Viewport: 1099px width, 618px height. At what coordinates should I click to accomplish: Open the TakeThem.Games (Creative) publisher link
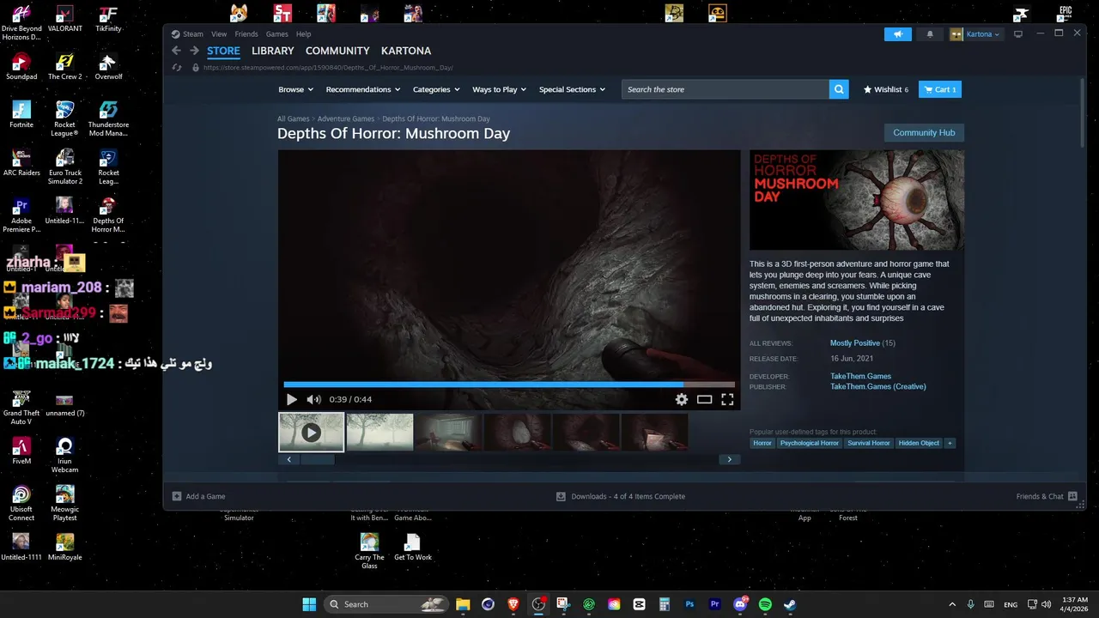click(877, 386)
